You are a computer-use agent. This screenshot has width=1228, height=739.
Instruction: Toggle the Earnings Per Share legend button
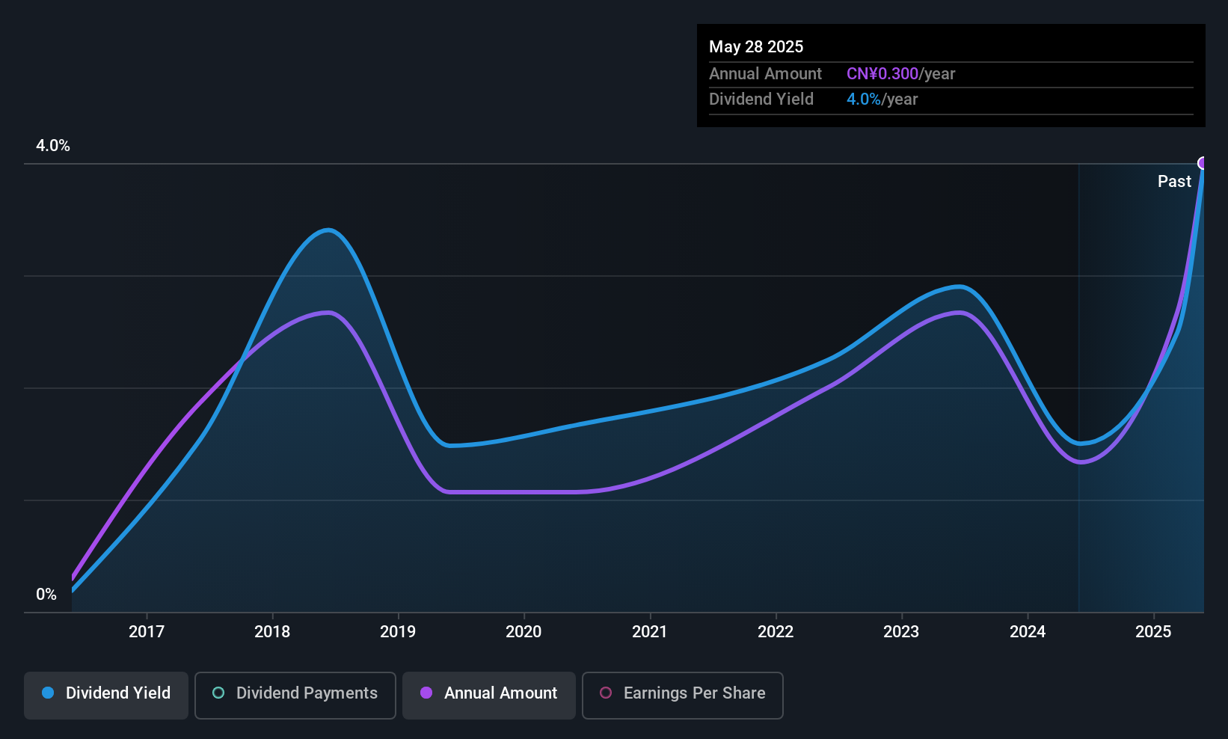point(683,695)
